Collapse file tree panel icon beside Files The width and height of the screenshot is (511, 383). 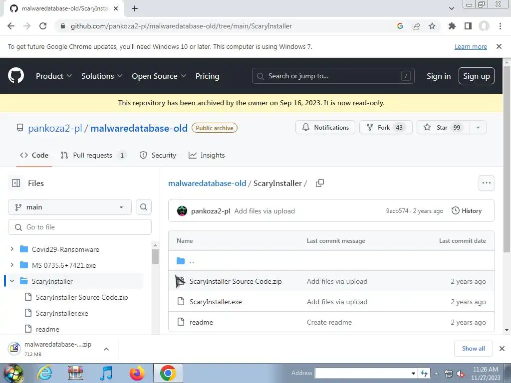click(x=16, y=183)
